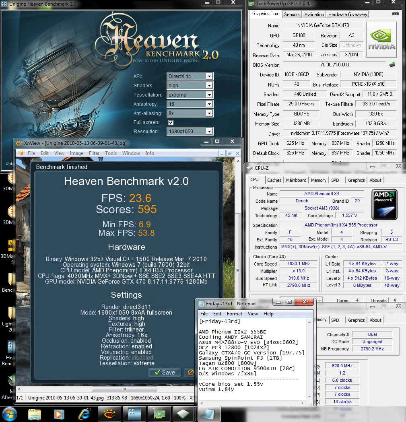
Task: Open the Notepad Help menu
Action: point(268,313)
